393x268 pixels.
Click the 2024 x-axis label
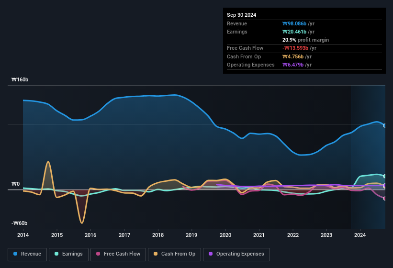click(x=360, y=235)
